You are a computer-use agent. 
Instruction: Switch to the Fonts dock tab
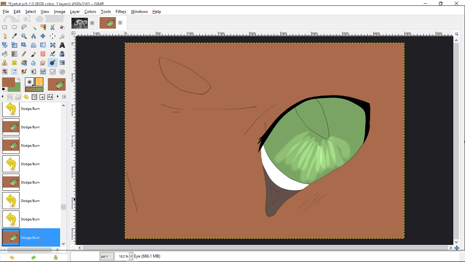[x=50, y=97]
